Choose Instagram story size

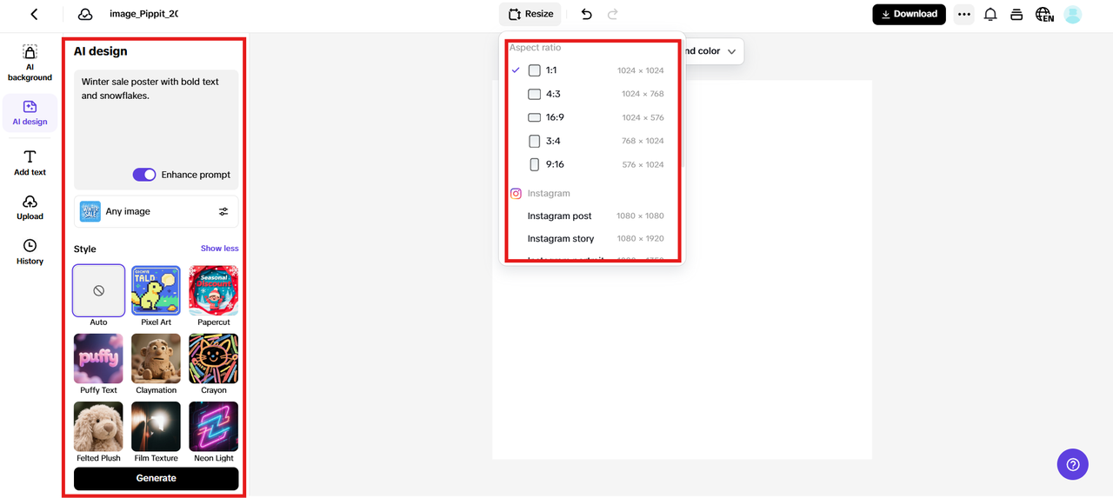coord(561,238)
